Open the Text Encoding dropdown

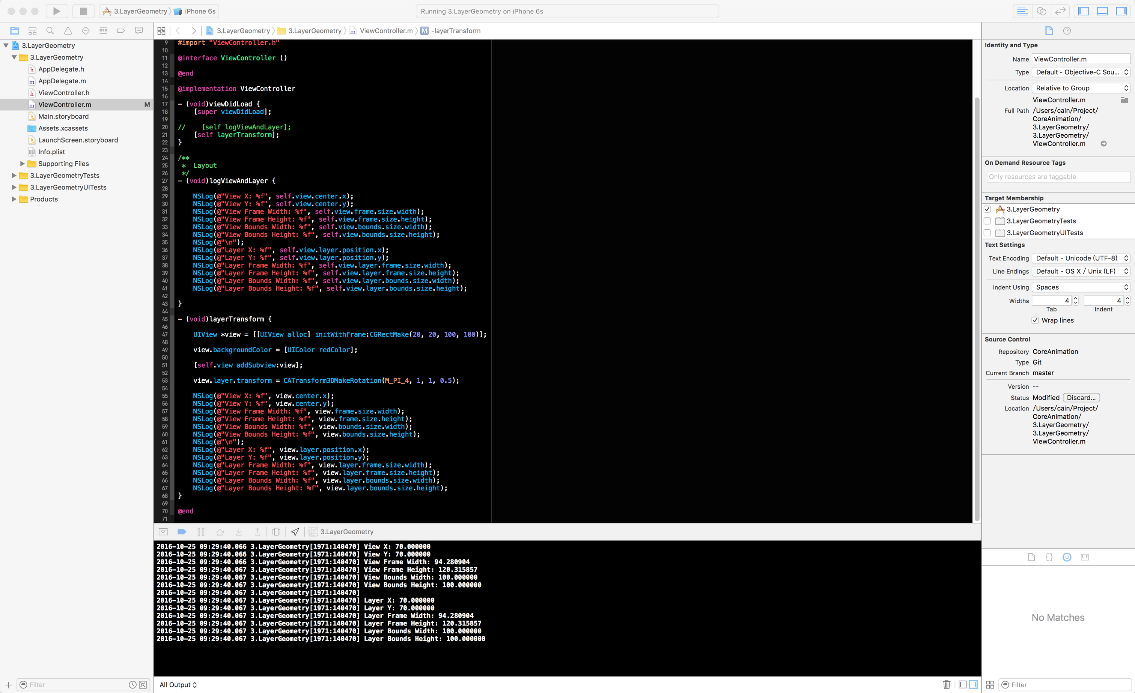click(x=1081, y=258)
